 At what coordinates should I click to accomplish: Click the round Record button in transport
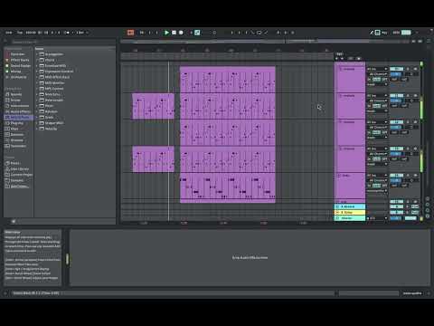pyautogui.click(x=181, y=33)
